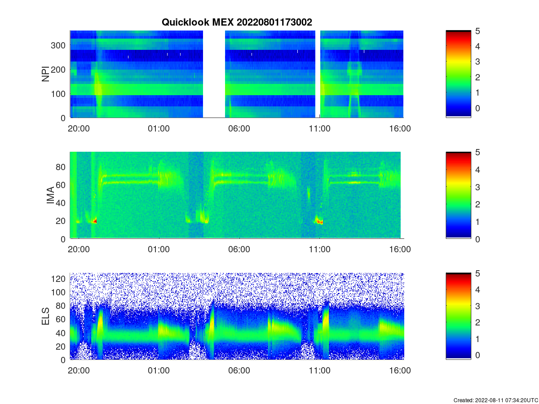Viewport: 539px width, 404px height.
Task: Click the 0 label on NPI colorbar
Action: pos(477,108)
